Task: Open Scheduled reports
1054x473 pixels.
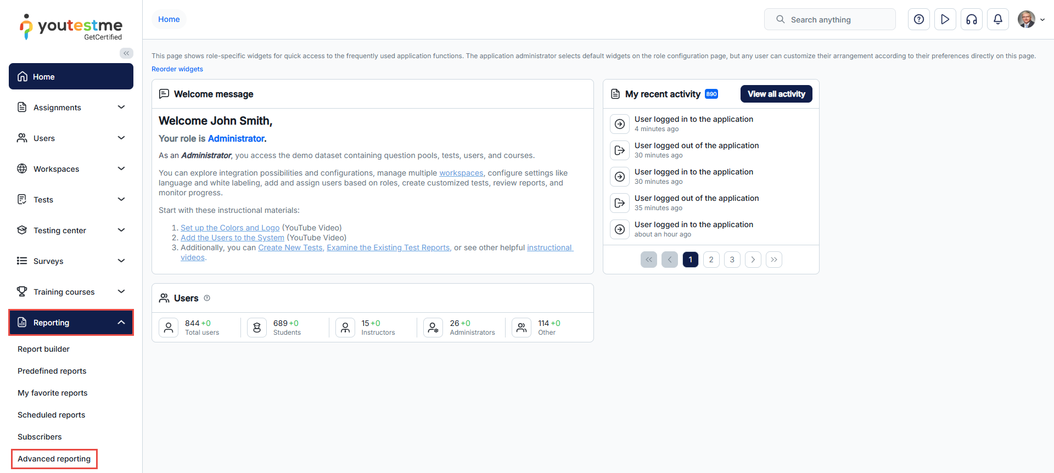Action: pyautogui.click(x=51, y=415)
